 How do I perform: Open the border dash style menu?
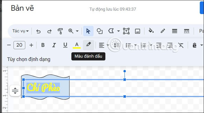(186, 31)
